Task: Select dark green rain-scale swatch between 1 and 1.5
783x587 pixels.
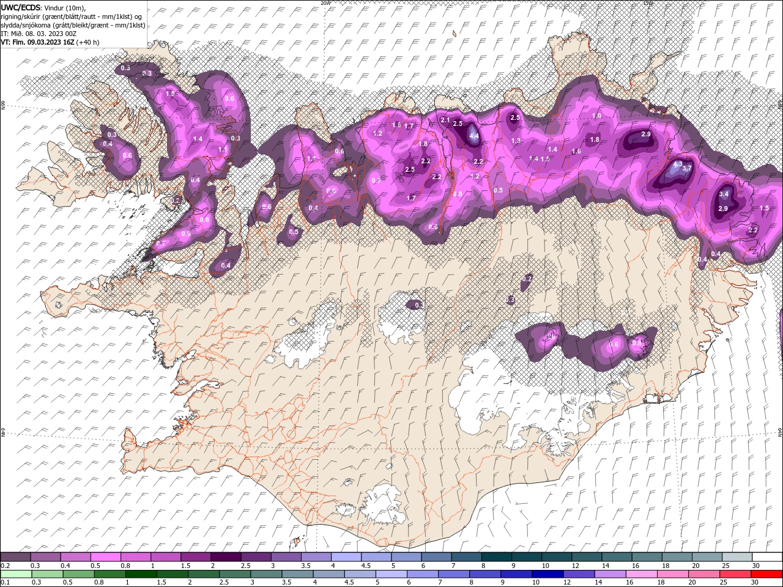Action: [141, 574]
